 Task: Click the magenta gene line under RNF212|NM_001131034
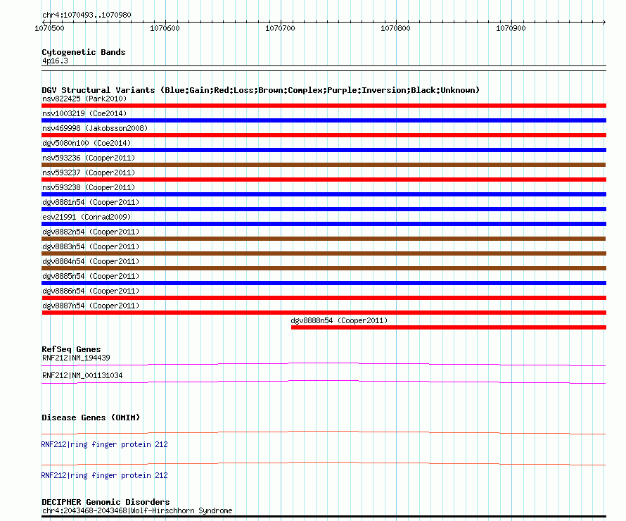click(x=324, y=382)
